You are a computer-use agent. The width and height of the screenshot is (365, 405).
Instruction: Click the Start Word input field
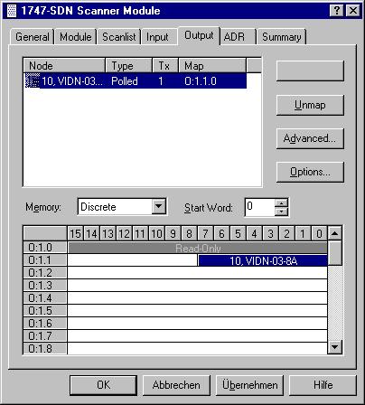[260, 207]
